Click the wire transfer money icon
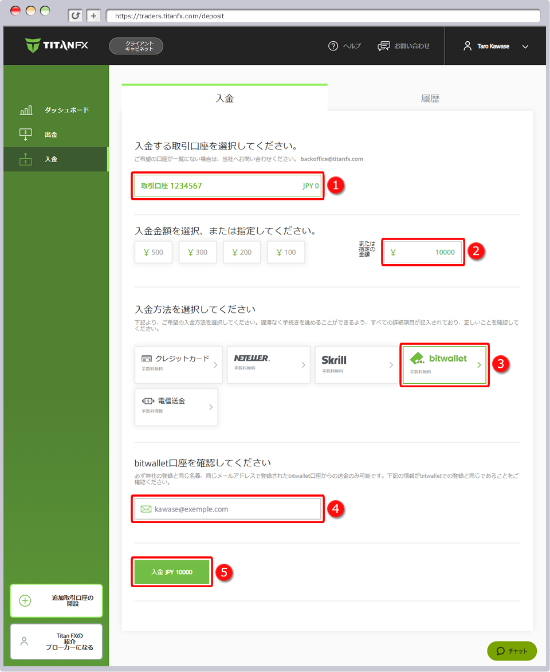The width and height of the screenshot is (550, 672). pos(148,401)
